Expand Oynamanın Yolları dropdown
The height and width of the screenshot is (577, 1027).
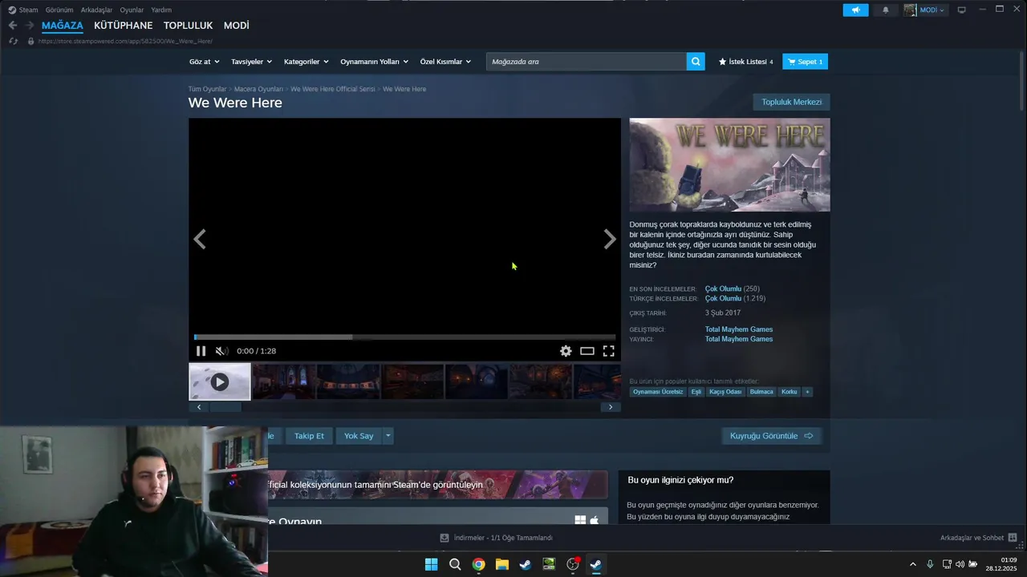click(374, 62)
